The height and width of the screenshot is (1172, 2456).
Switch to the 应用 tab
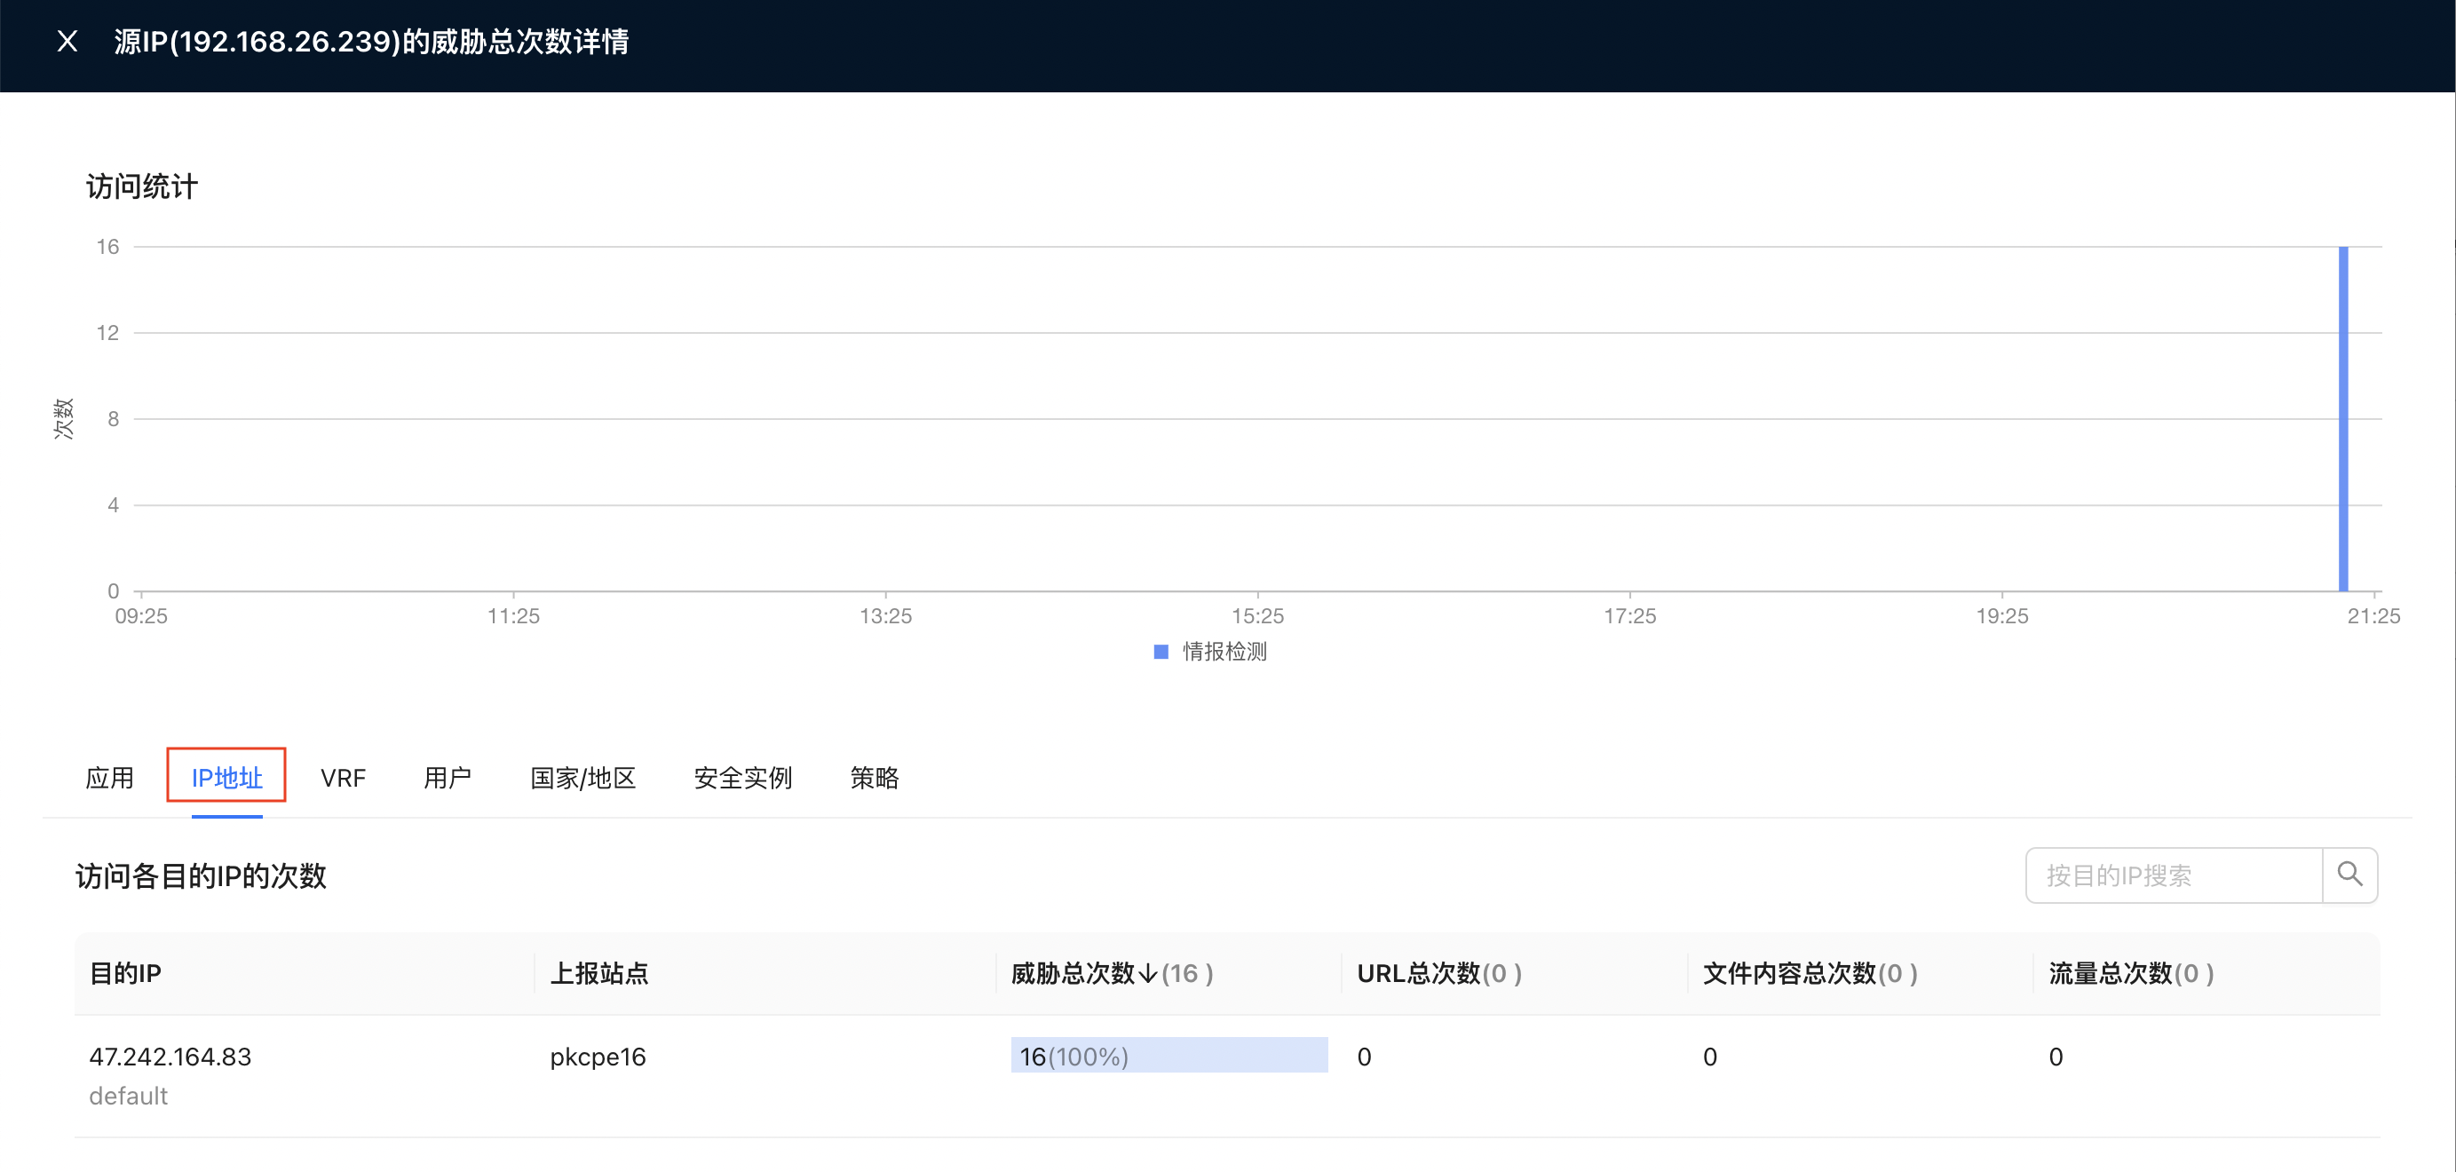(x=109, y=777)
